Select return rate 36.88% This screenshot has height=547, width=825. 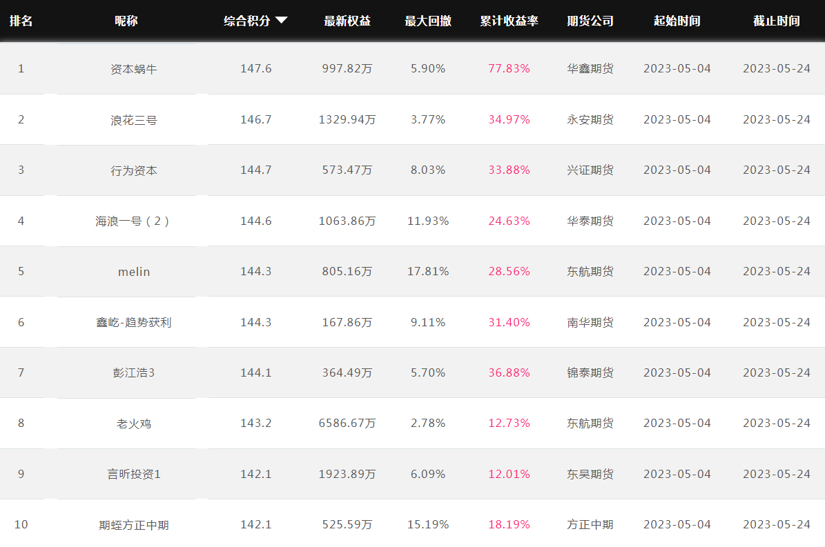point(509,372)
